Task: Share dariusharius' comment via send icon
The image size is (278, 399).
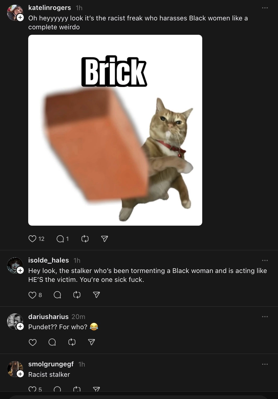Action: click(x=91, y=342)
